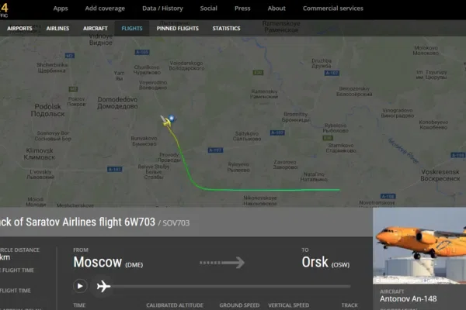
Task: Open the Data / History menu
Action: coord(162,9)
